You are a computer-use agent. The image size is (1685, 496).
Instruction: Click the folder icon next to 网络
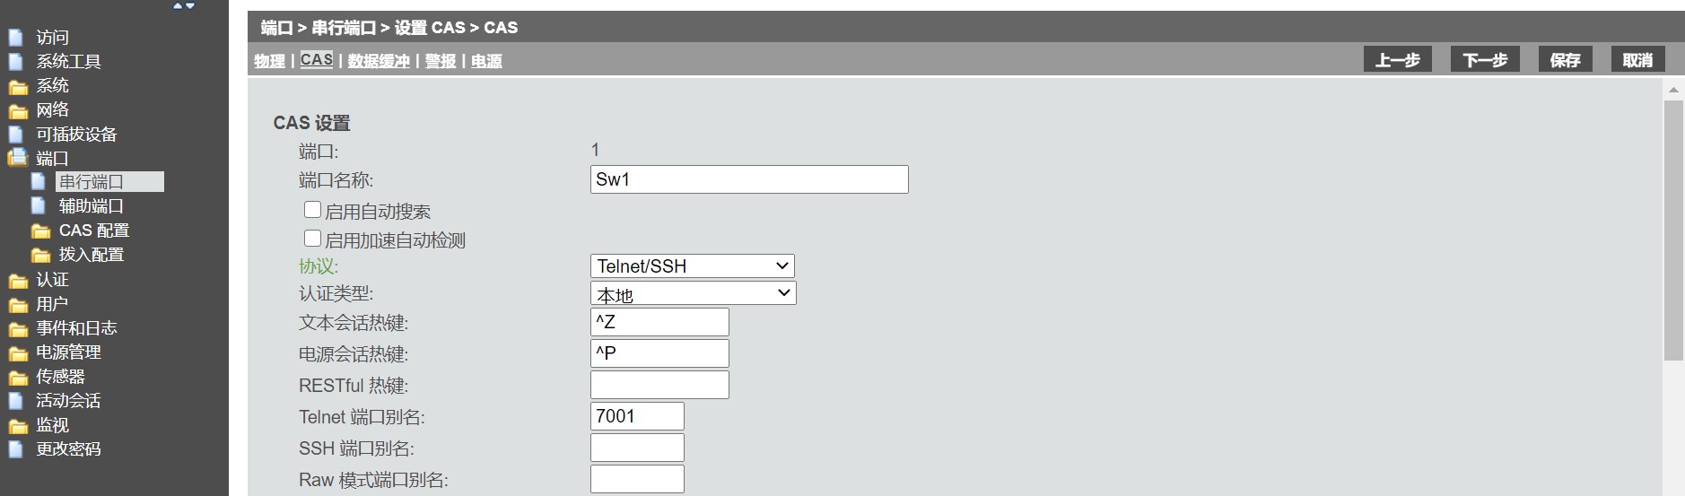(x=18, y=111)
